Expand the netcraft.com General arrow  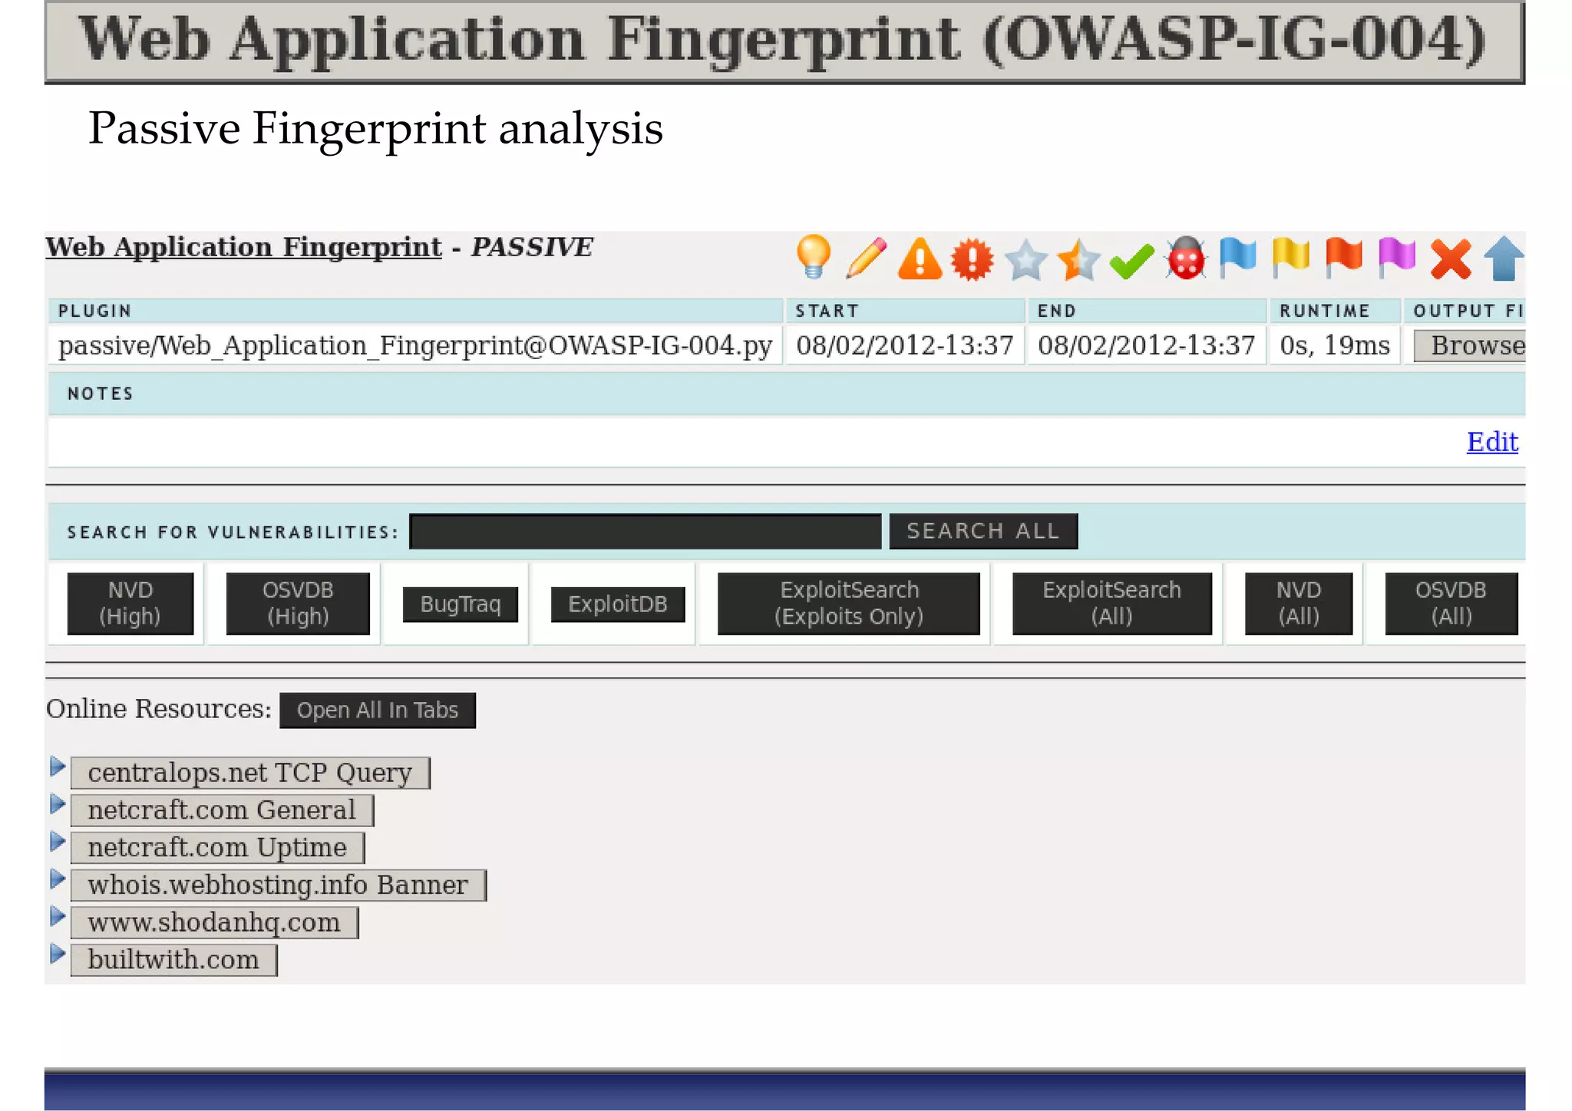(58, 804)
